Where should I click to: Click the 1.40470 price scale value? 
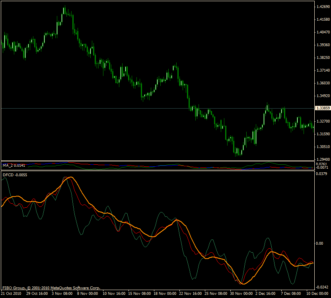click(x=323, y=32)
